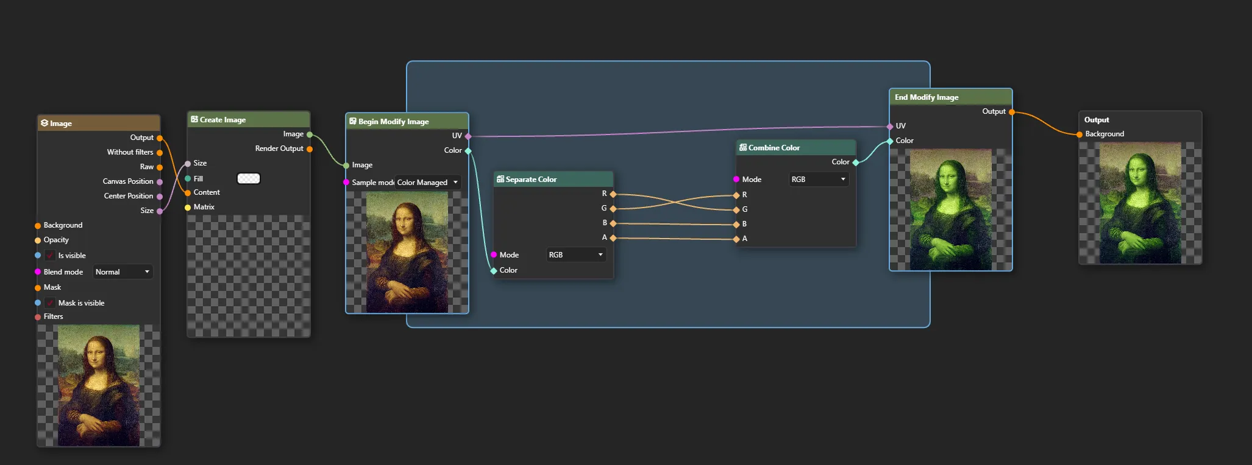Click the Image input socket on Begin Modify Image
This screenshot has width=1252, height=465.
(x=346, y=166)
